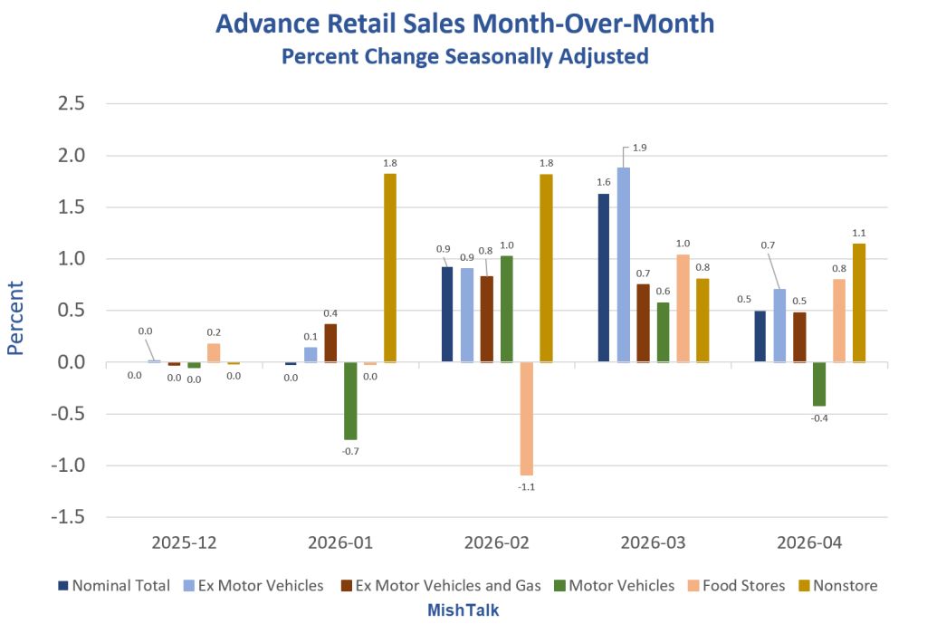This screenshot has width=927, height=643.
Task: Click the 2026-03 Ex Motor Vehicles bar at 1.9
Action: [x=623, y=264]
